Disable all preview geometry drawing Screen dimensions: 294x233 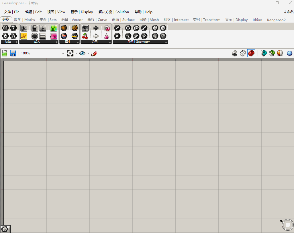[x=235, y=53]
